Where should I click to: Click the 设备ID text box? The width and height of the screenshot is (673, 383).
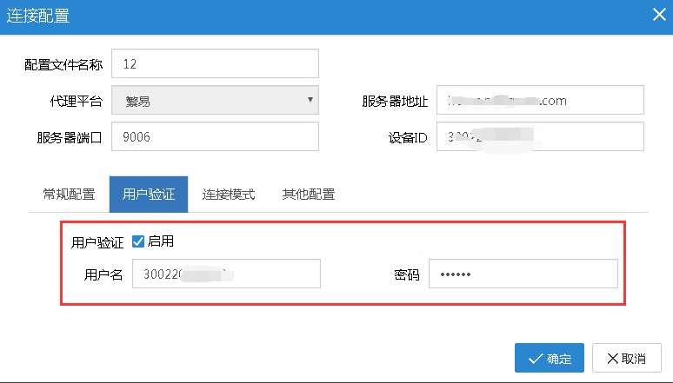[x=539, y=137]
